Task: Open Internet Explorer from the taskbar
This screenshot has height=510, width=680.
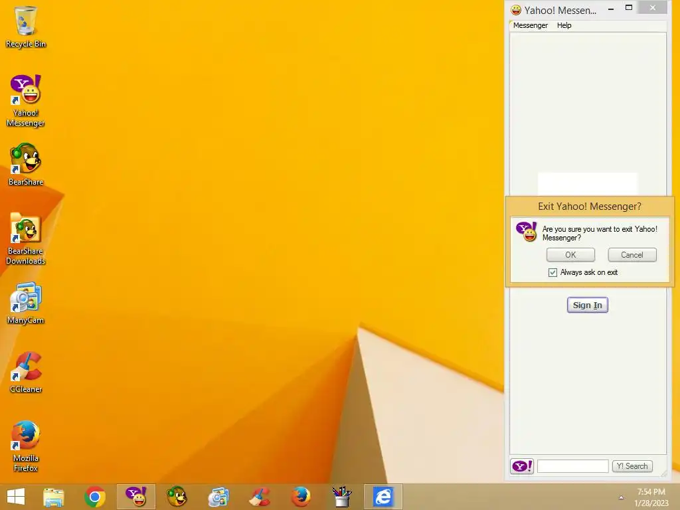Action: (x=383, y=497)
